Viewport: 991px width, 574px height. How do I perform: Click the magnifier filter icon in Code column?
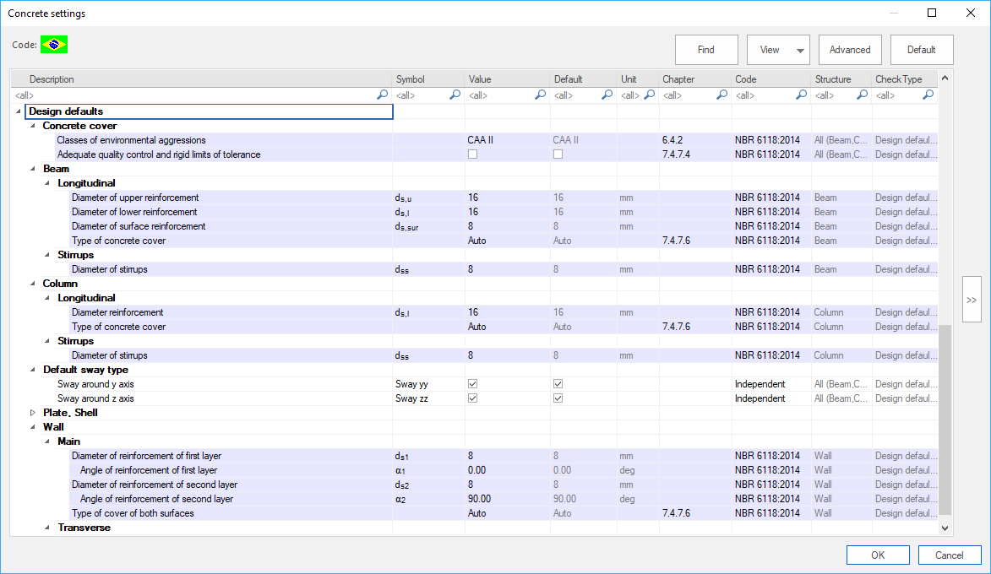coord(800,95)
